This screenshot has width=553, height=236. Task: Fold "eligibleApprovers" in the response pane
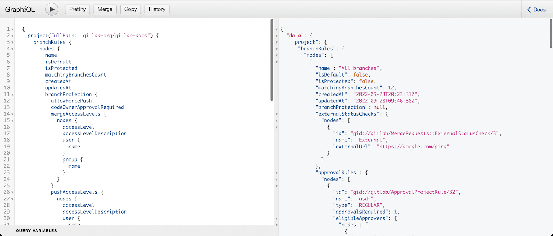click(277, 218)
